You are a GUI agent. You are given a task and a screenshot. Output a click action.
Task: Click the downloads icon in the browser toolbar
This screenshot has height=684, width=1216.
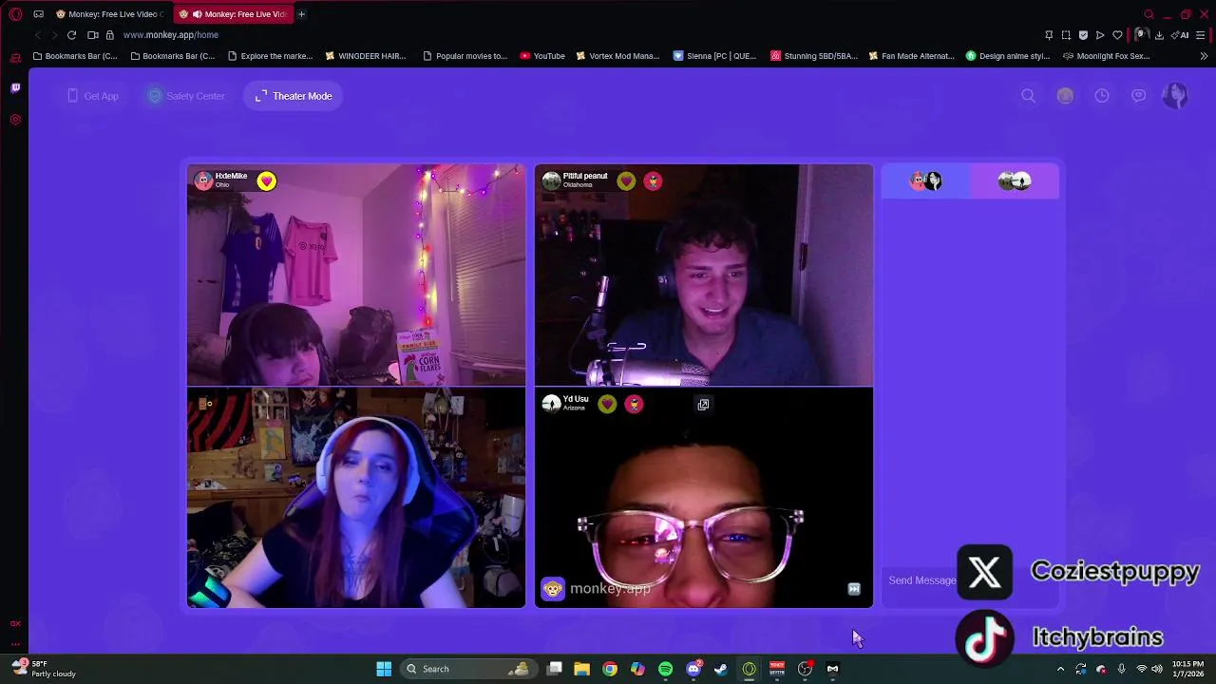click(x=1159, y=35)
